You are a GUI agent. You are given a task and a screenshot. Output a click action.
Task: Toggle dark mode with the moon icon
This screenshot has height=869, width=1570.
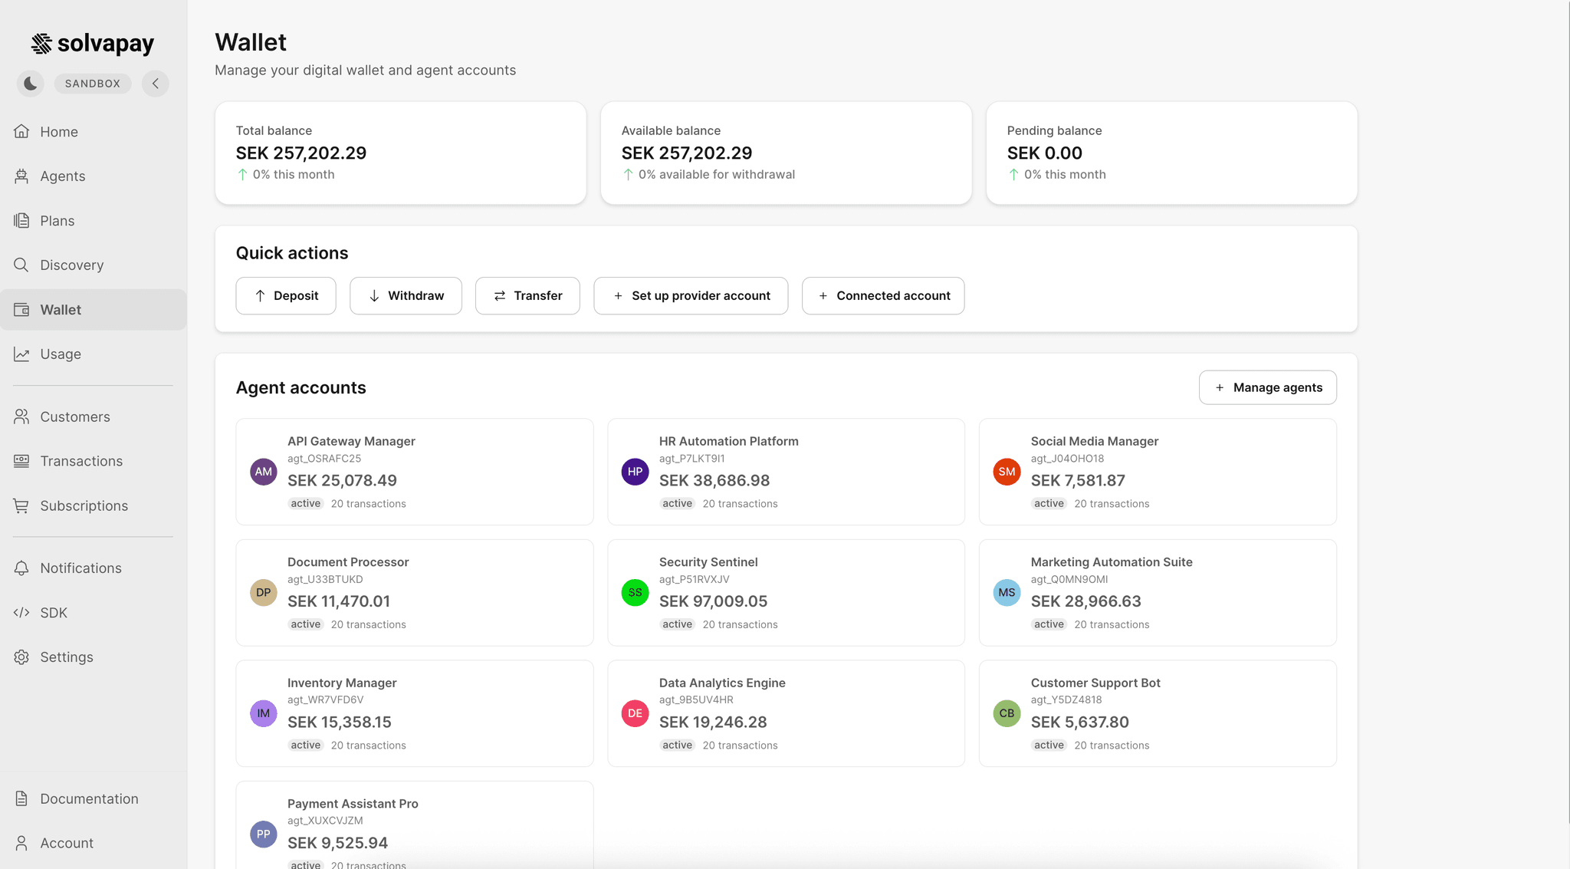(x=30, y=83)
